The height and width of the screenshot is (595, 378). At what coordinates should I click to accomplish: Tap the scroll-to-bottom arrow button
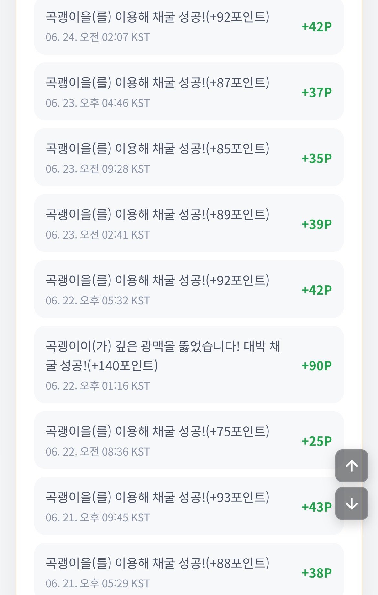point(352,504)
